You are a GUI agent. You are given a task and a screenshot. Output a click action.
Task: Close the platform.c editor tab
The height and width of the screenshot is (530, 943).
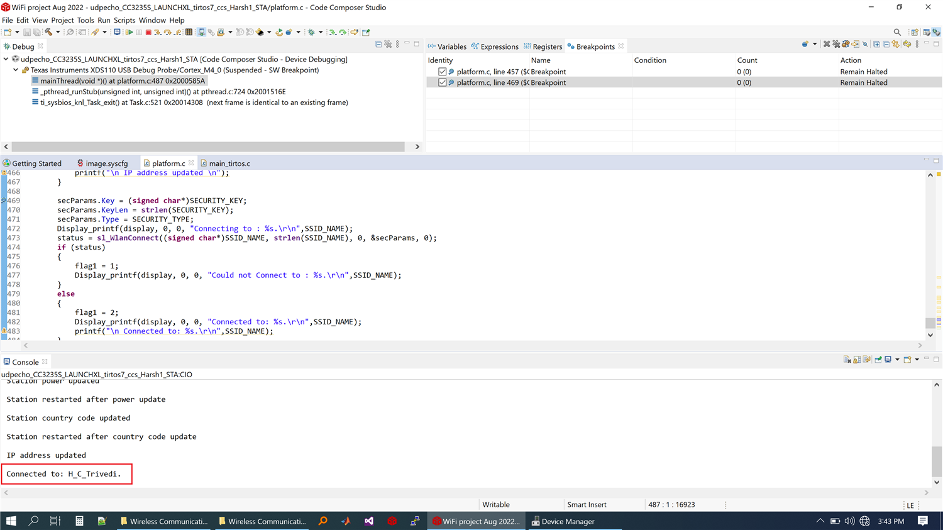click(191, 163)
